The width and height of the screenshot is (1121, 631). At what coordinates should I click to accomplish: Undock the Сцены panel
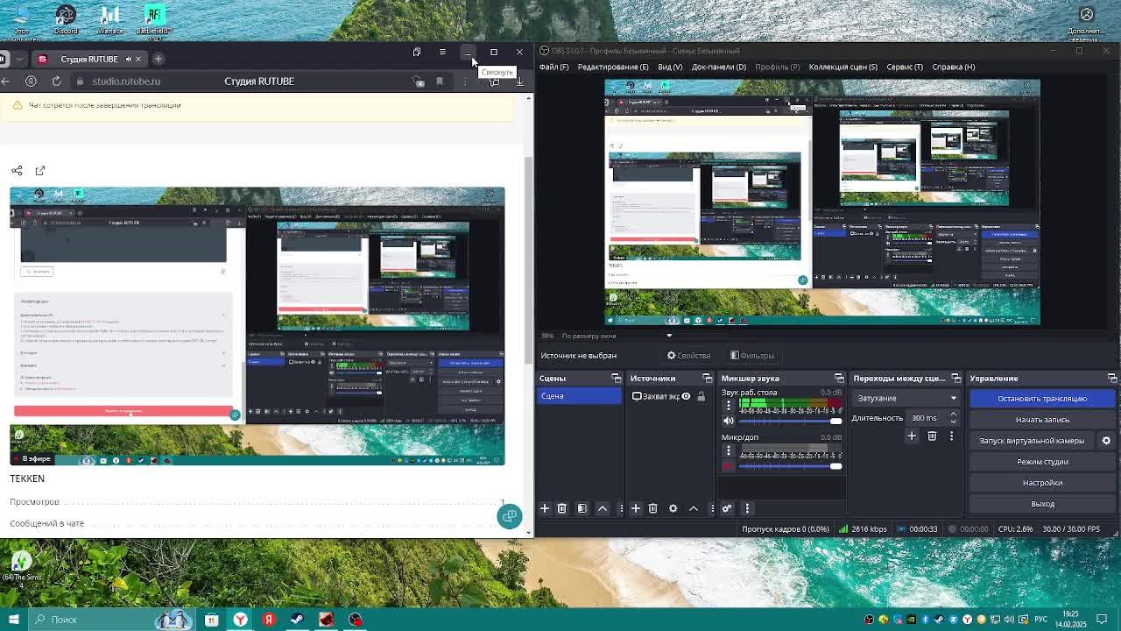[616, 379]
